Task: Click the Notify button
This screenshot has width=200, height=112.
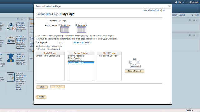Action: (41, 97)
